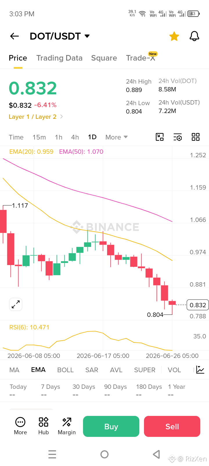Switch to the Price tab
Screen dimensions: 209x466
tap(18, 58)
